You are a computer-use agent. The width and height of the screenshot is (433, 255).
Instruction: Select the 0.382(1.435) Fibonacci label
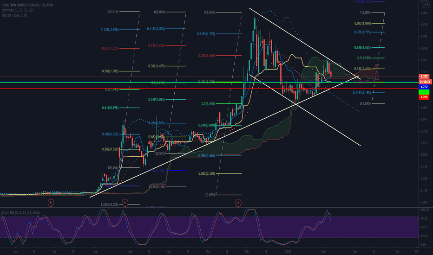157,66
